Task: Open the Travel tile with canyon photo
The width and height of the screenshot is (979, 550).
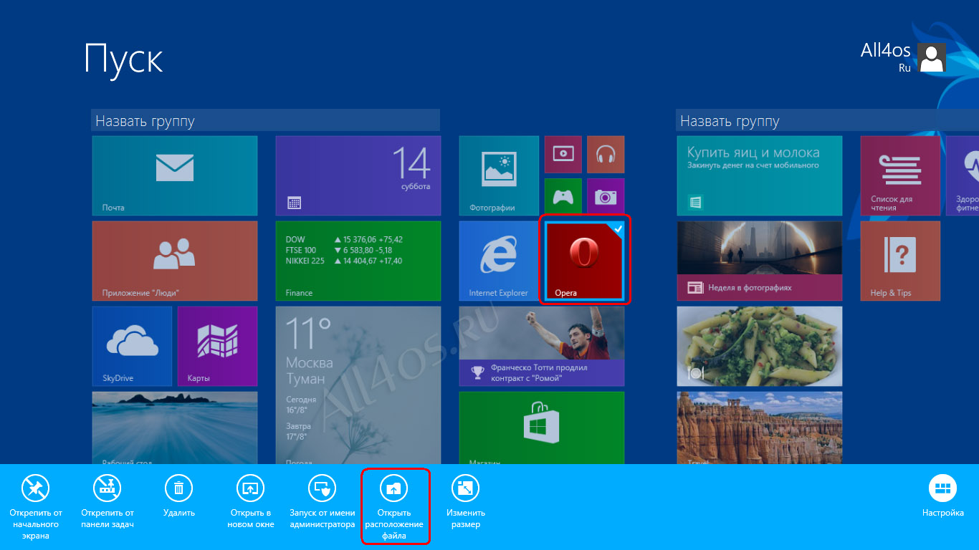Action: click(x=760, y=428)
